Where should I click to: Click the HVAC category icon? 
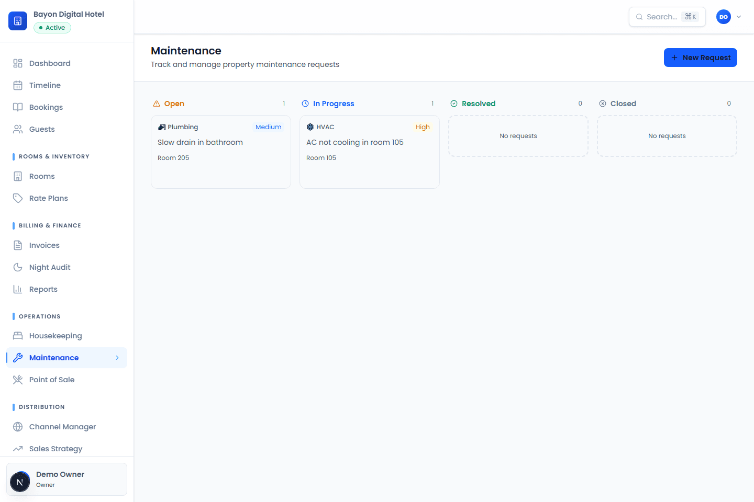[310, 127]
